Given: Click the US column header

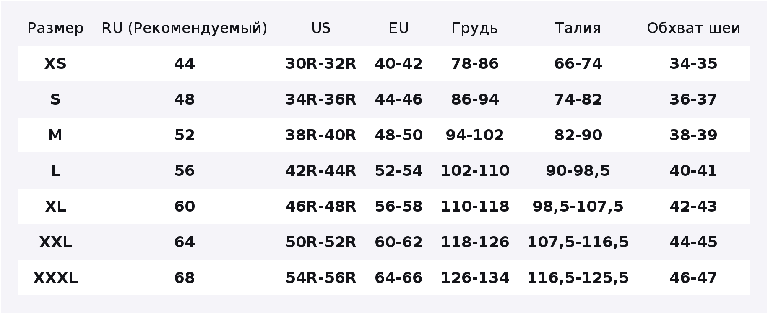Looking at the screenshot, I should [x=321, y=28].
